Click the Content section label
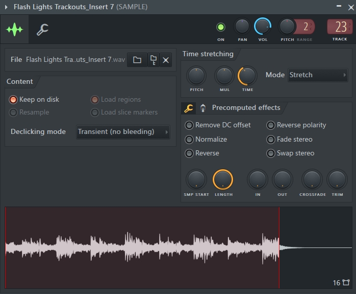356x294 pixels. coord(19,81)
